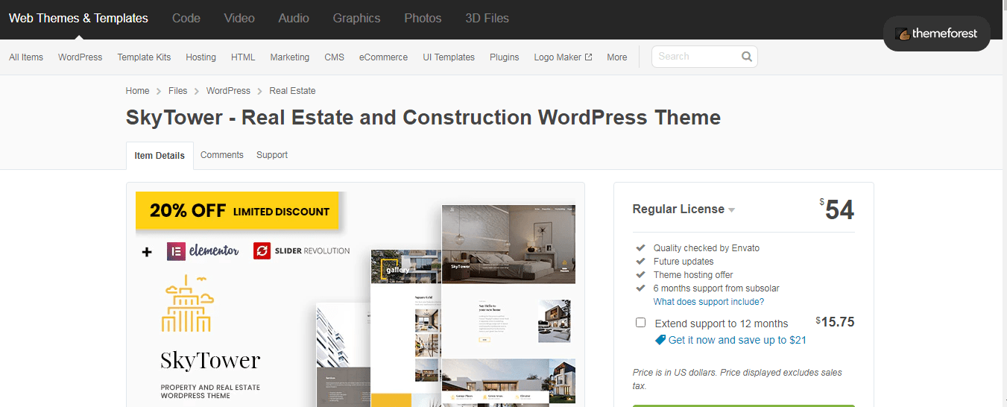Focus the Search input field
Image resolution: width=1007 pixels, height=407 pixels.
697,57
